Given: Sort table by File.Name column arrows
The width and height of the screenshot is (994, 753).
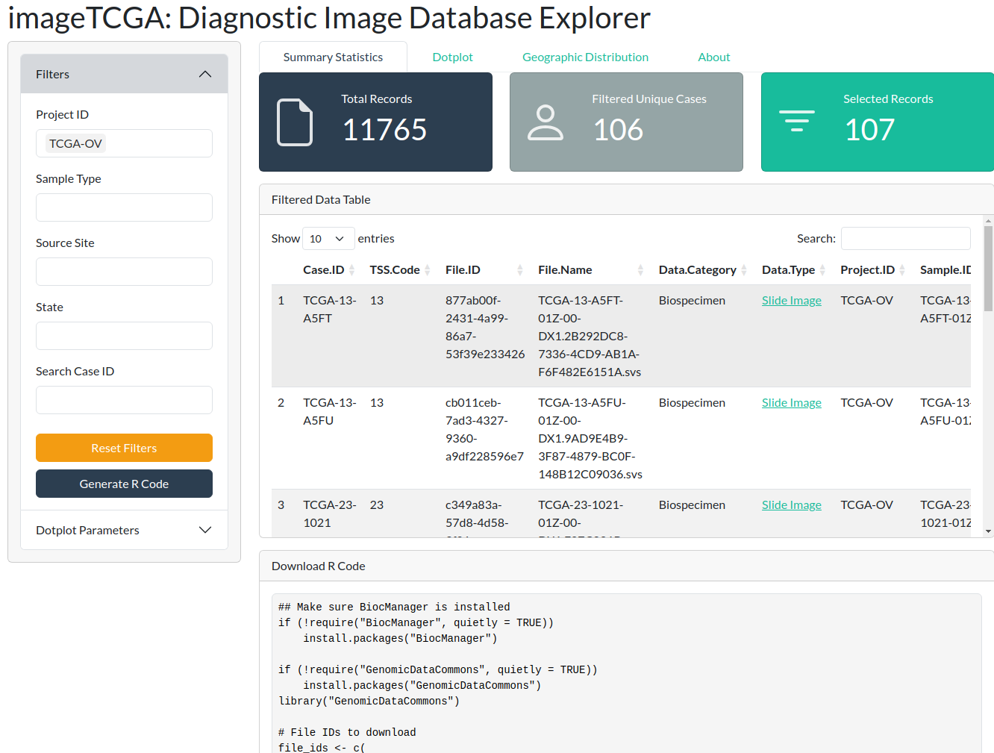Looking at the screenshot, I should click(640, 270).
